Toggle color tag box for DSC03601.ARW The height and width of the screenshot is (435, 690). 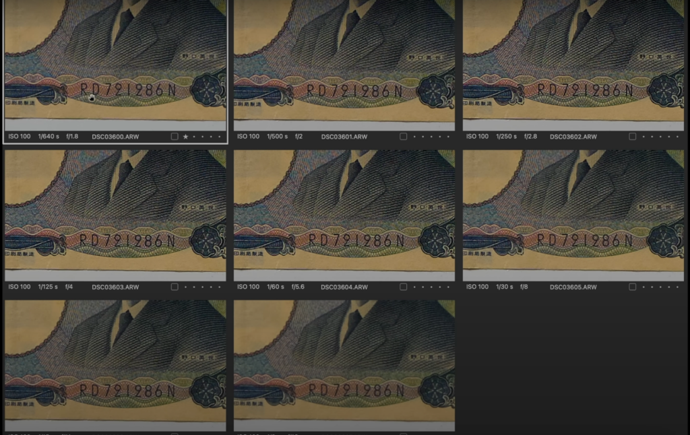coord(403,137)
